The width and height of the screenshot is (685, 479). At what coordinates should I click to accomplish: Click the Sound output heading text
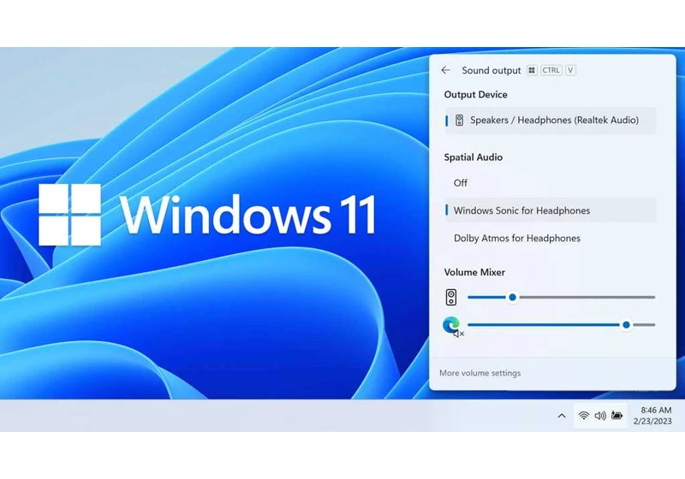tap(491, 71)
